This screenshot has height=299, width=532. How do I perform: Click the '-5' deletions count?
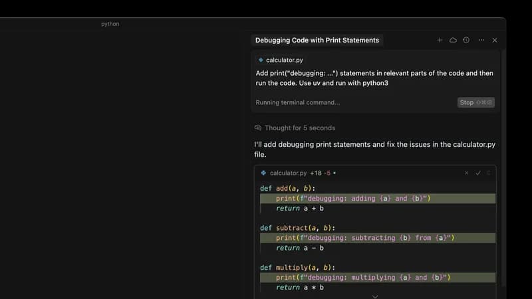[327, 173]
